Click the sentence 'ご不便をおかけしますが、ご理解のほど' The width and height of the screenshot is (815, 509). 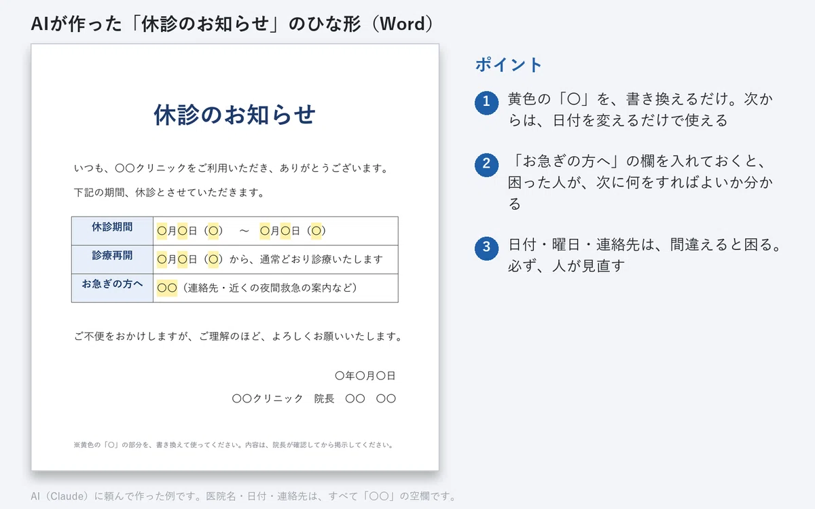(x=238, y=336)
